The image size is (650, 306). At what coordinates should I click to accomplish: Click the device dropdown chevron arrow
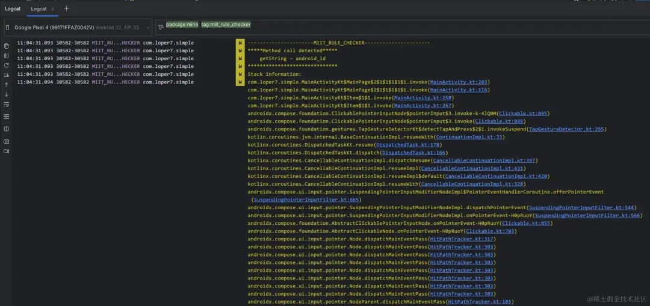(x=149, y=27)
